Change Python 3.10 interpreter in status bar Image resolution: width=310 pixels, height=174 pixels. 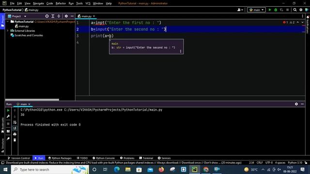[295, 163]
